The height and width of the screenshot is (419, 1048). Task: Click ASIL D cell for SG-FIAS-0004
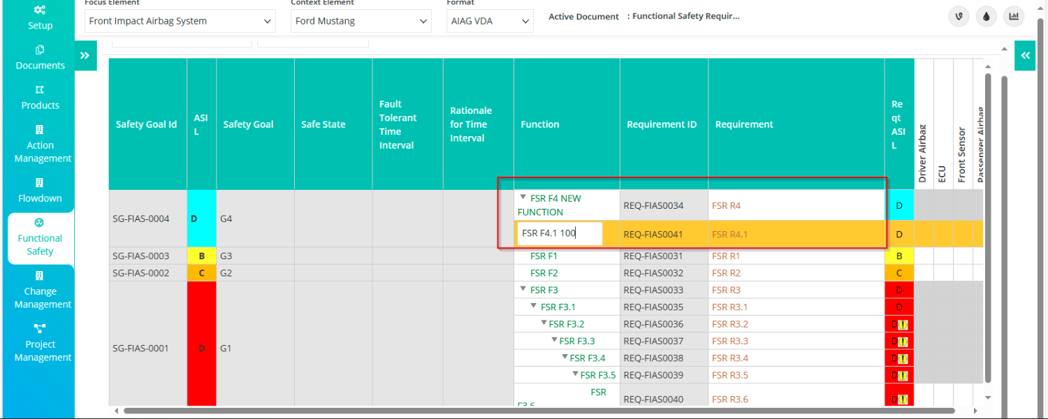(201, 219)
